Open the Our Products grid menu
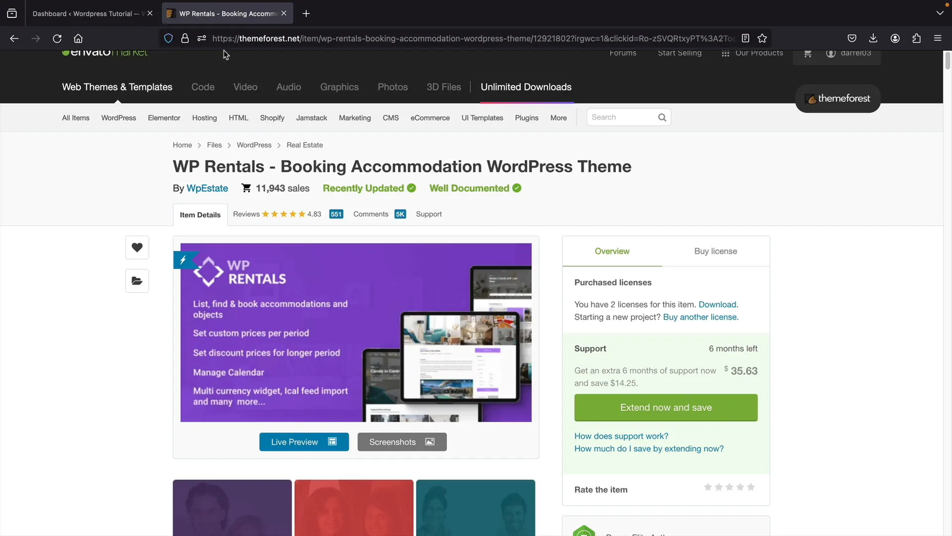The image size is (952, 536). 753,53
